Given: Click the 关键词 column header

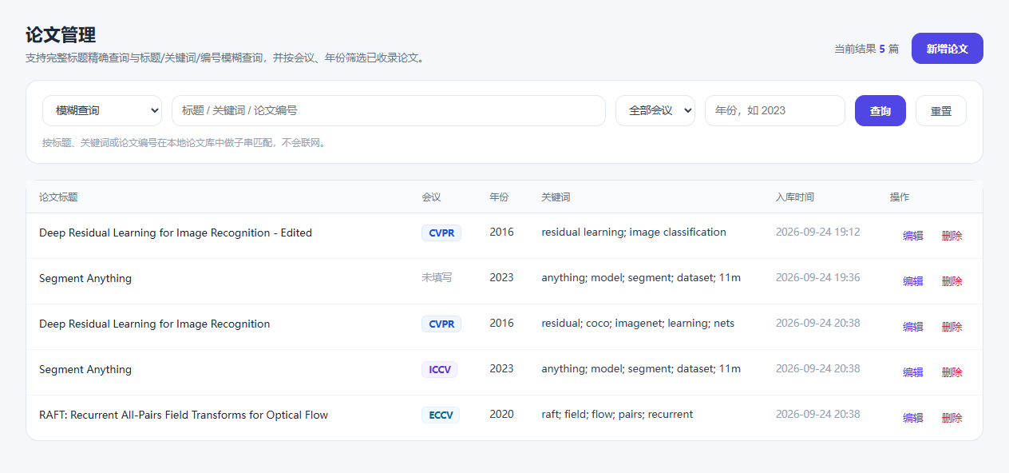Looking at the screenshot, I should [x=556, y=197].
